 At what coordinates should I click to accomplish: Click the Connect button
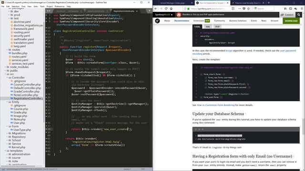coord(287,15)
